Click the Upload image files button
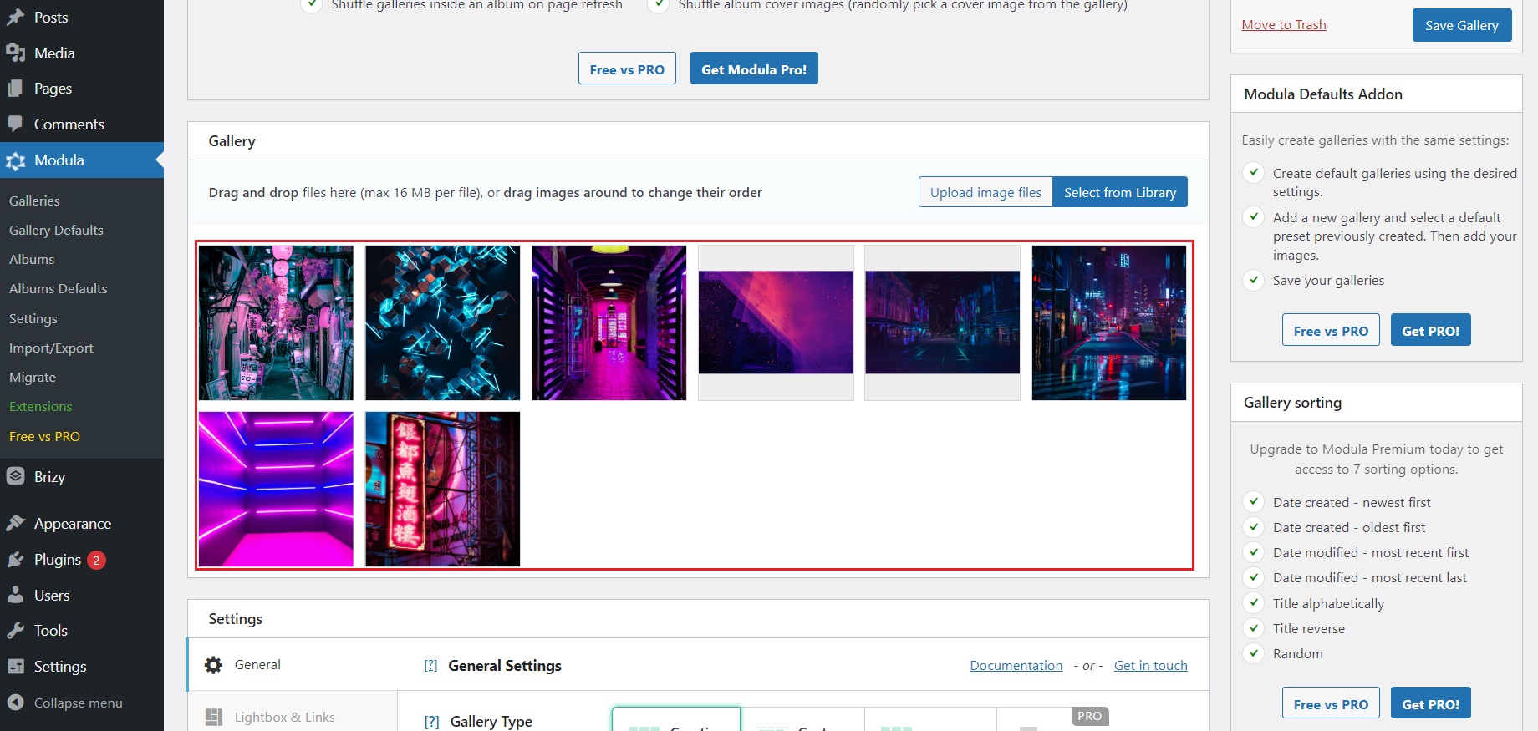The width and height of the screenshot is (1538, 731). (985, 192)
